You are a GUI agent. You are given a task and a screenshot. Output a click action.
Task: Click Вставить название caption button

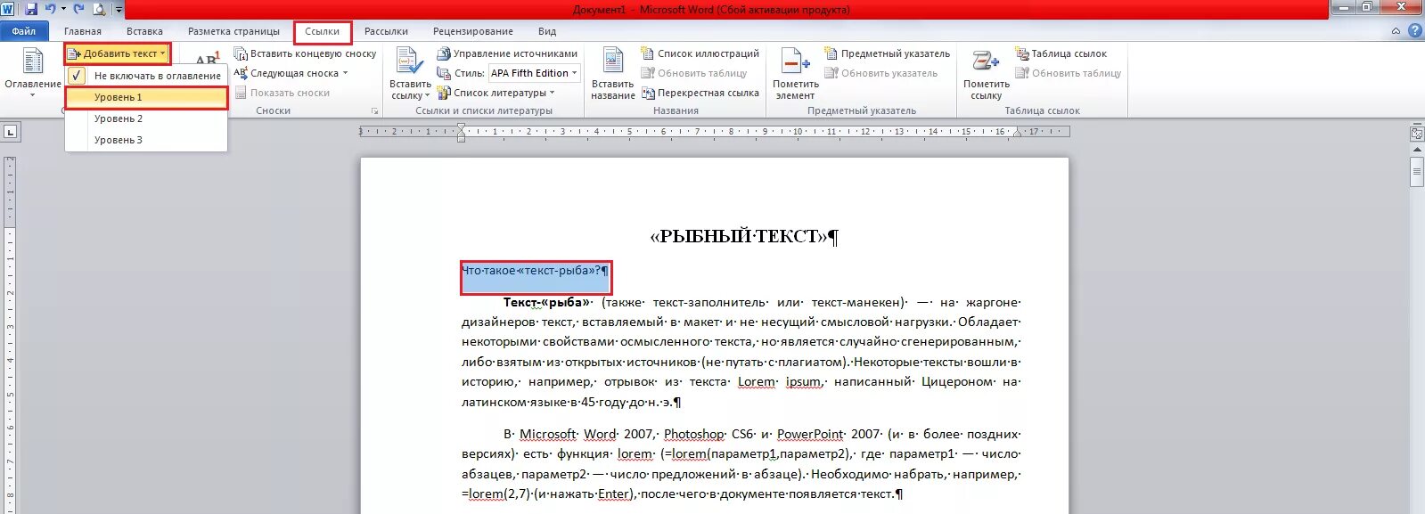point(613,73)
